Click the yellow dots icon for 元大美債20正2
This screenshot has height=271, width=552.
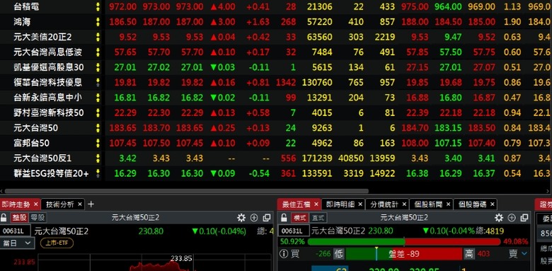coord(98,37)
